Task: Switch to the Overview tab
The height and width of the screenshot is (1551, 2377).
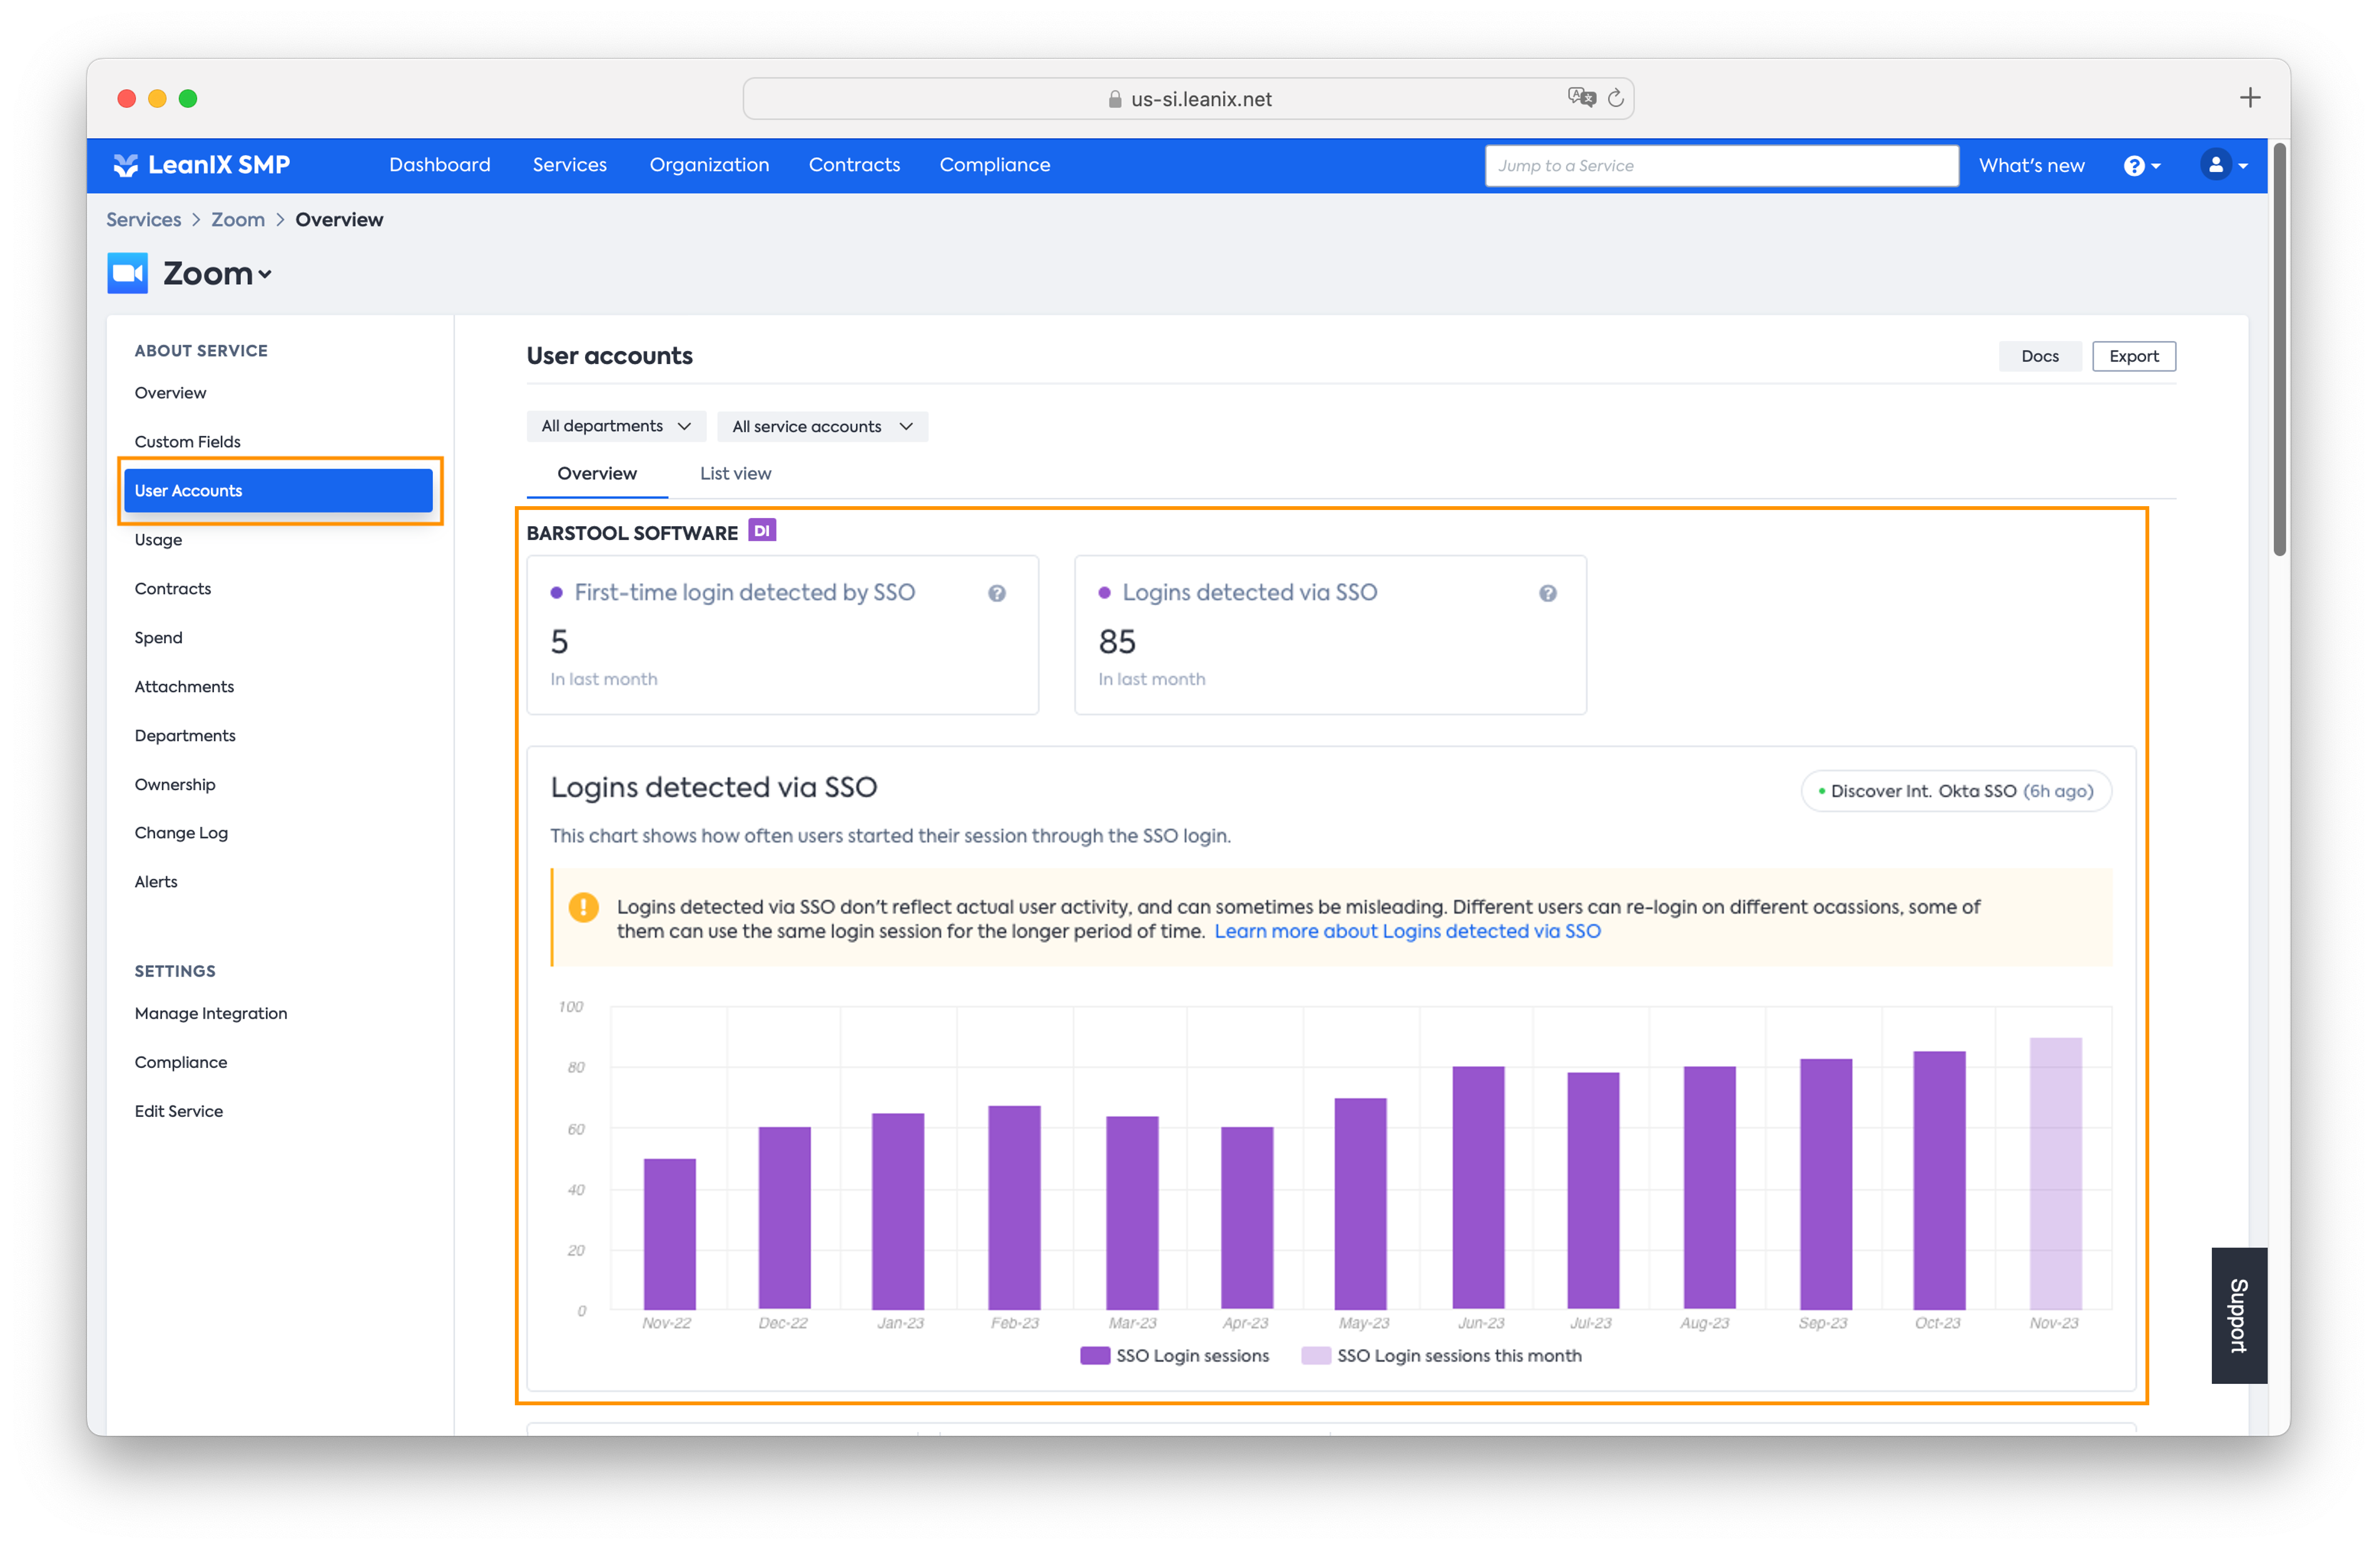Action: [x=596, y=474]
